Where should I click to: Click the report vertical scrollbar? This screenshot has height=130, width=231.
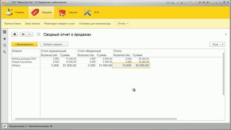pyautogui.click(x=223, y=74)
